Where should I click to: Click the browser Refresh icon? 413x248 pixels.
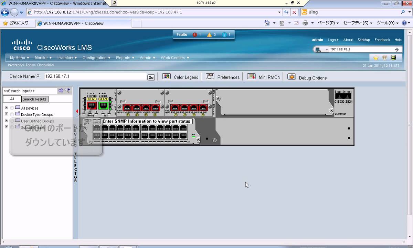[x=286, y=12]
